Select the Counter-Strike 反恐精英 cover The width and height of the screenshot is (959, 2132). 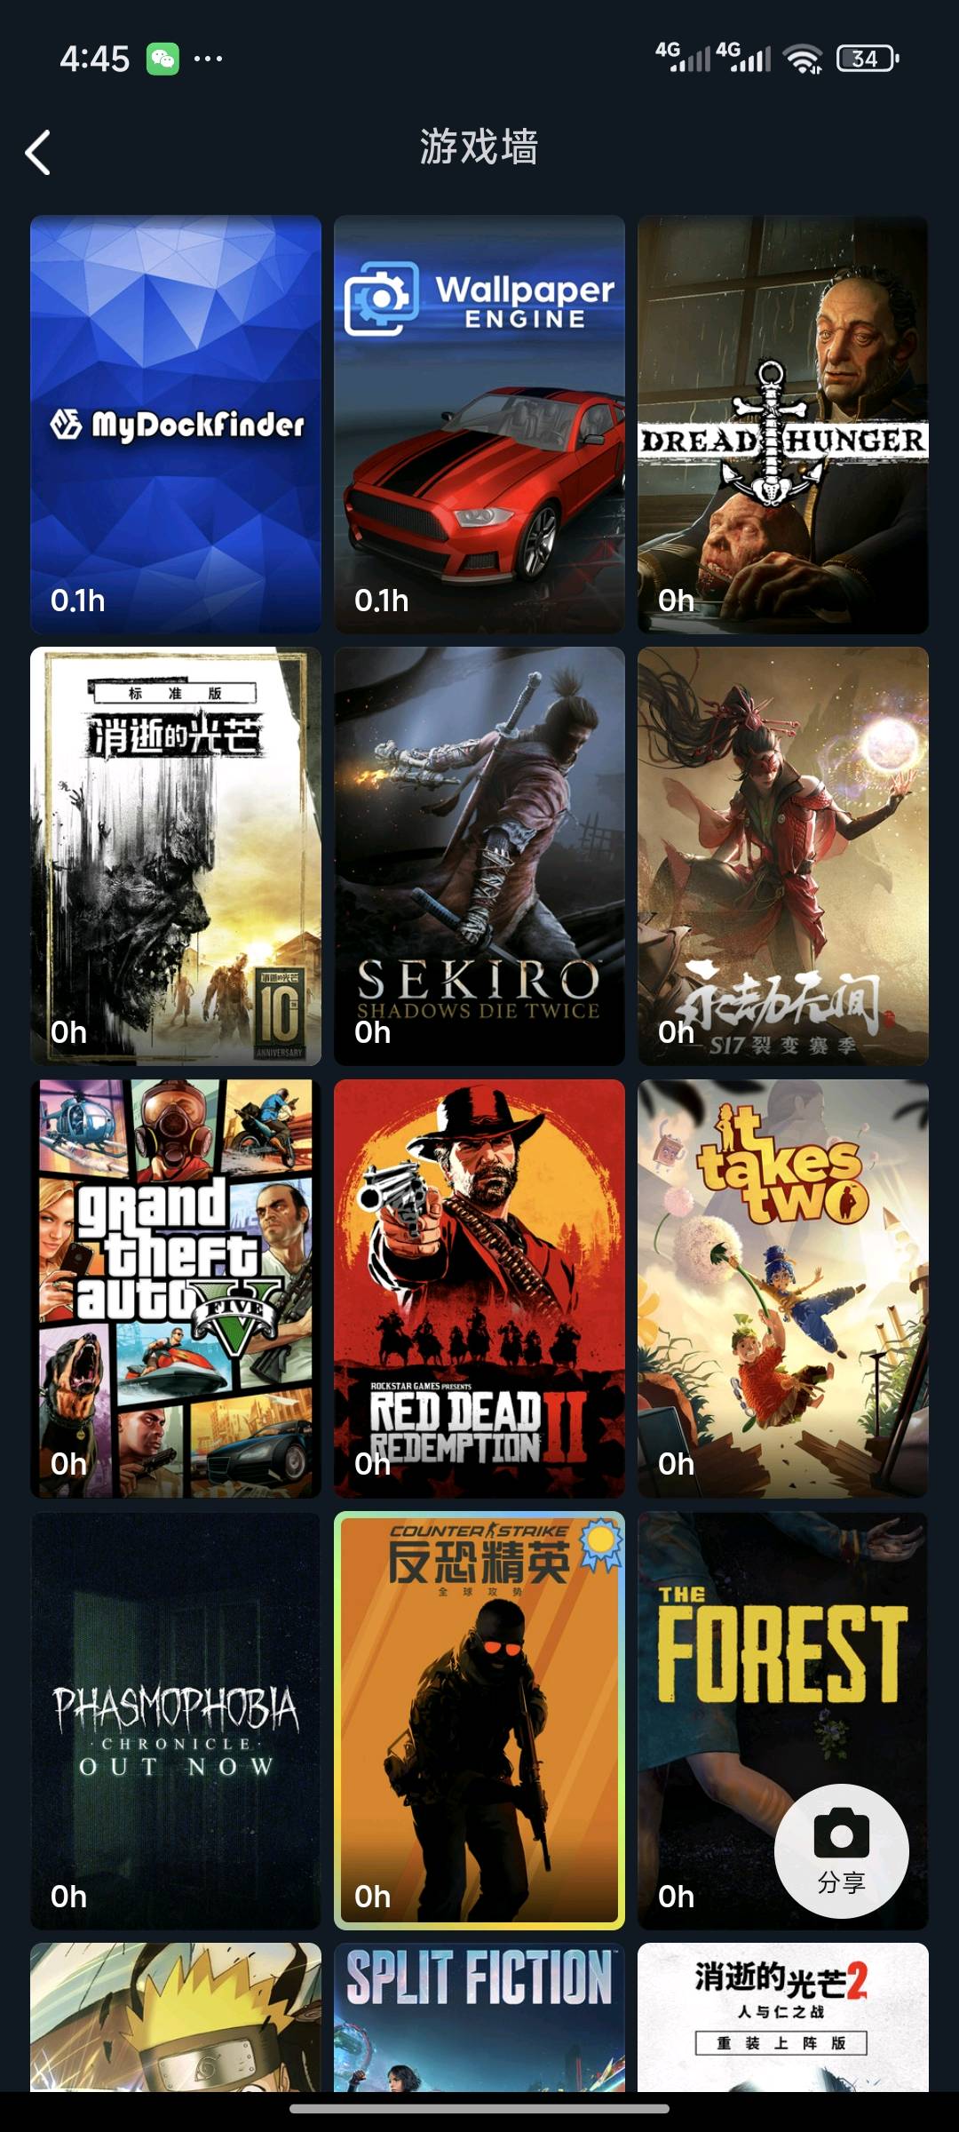click(479, 1721)
